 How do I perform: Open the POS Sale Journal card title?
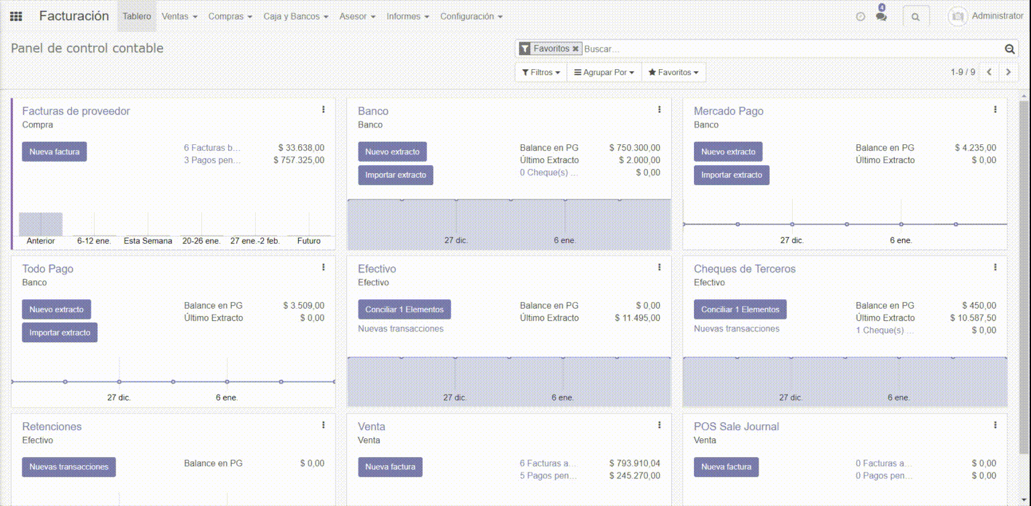click(736, 426)
